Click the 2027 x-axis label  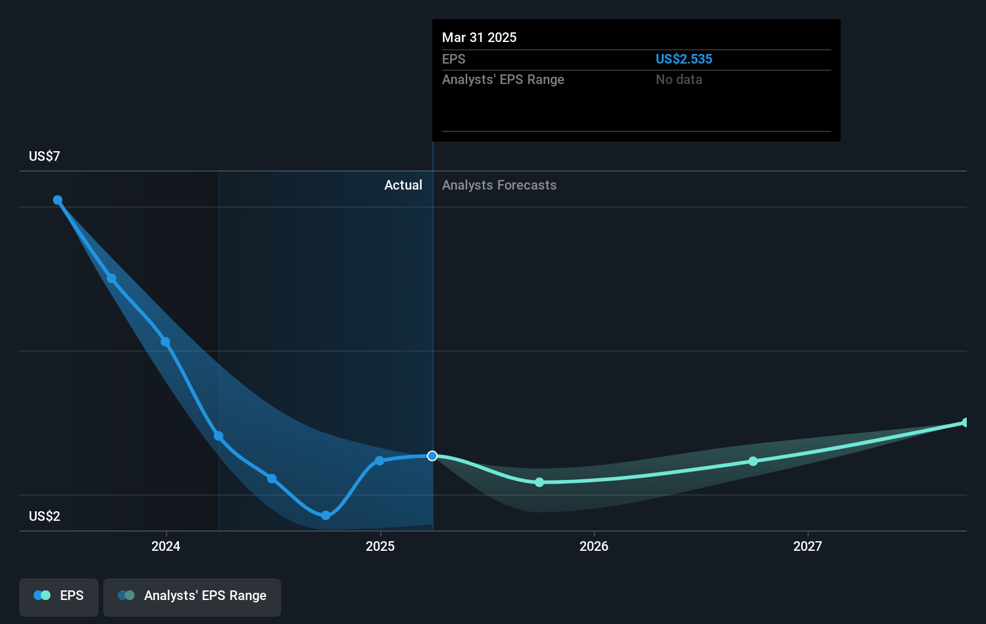pos(808,546)
